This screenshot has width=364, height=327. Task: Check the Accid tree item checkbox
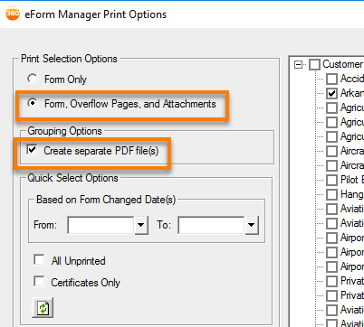[x=331, y=79]
